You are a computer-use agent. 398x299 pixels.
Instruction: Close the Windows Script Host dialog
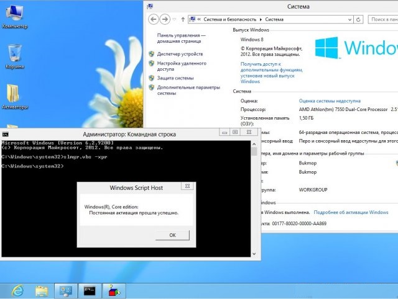[x=187, y=186]
